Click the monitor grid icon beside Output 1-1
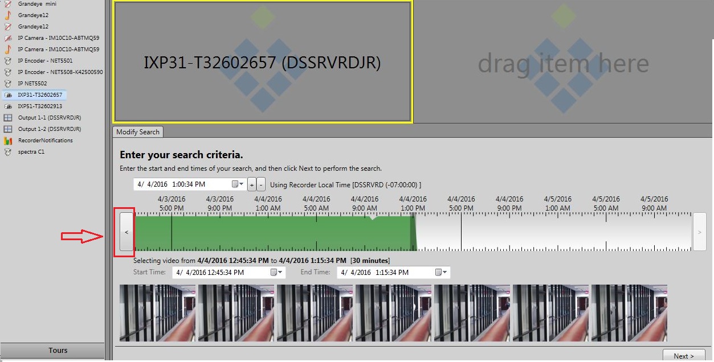Image resolution: width=714 pixels, height=362 pixels. [8, 118]
